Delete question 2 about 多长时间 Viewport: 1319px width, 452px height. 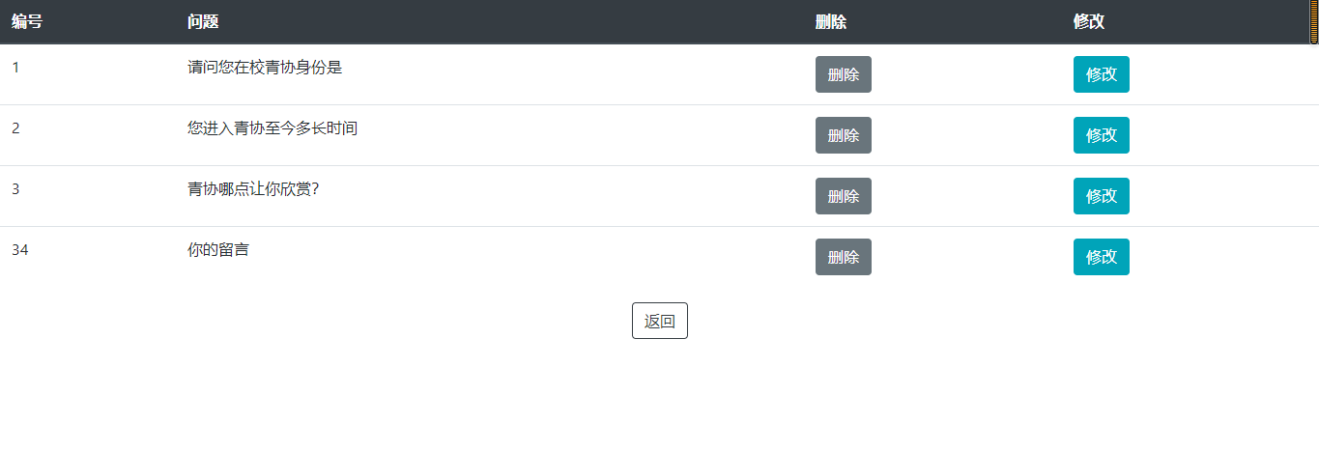click(844, 135)
